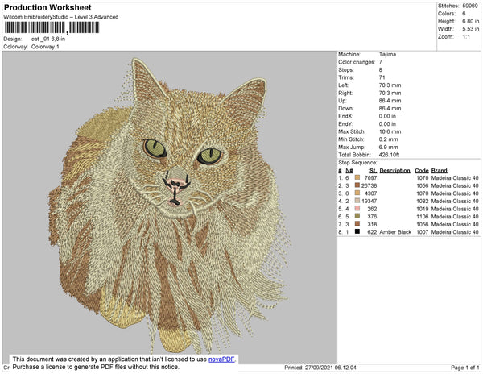Select the olive swatch beside 376

click(x=357, y=216)
